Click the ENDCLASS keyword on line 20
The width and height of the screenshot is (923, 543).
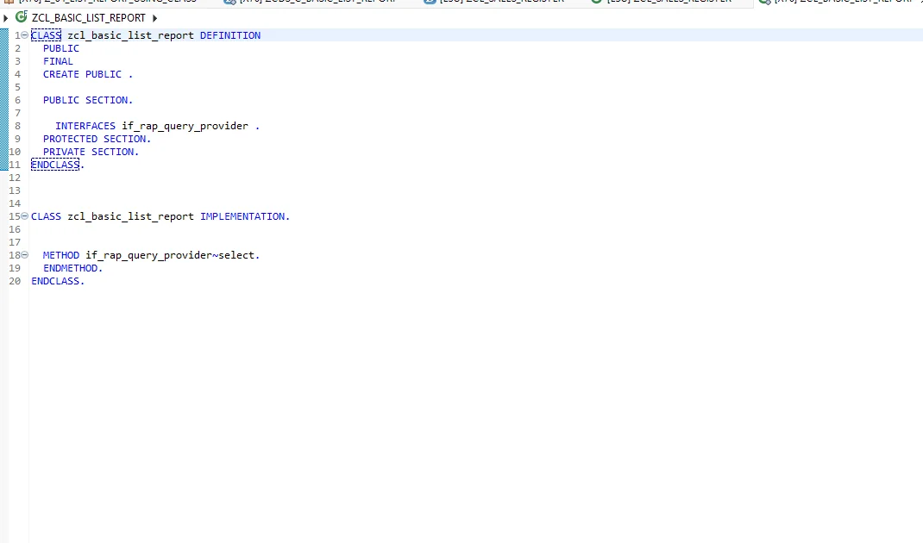(55, 281)
